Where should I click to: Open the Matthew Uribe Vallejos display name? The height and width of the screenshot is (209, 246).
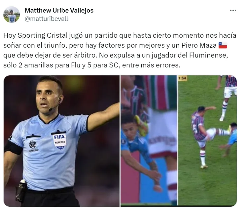pyautogui.click(x=59, y=11)
